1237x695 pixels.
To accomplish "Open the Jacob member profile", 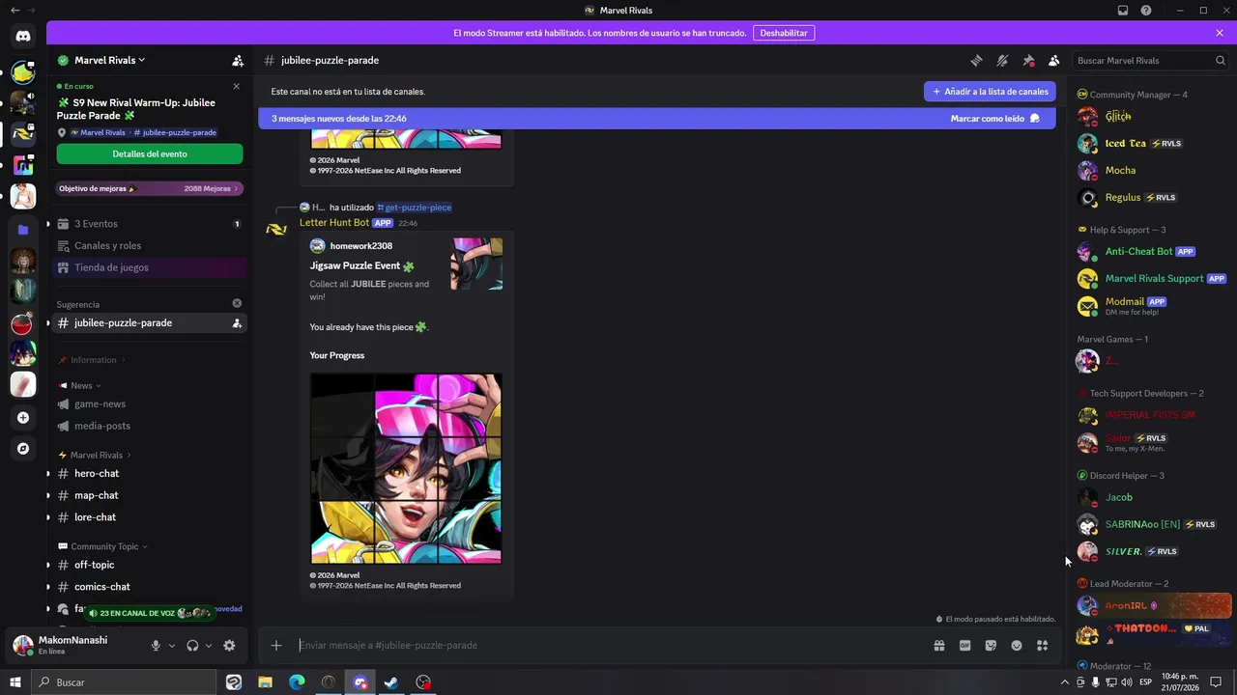I will tap(1150, 498).
